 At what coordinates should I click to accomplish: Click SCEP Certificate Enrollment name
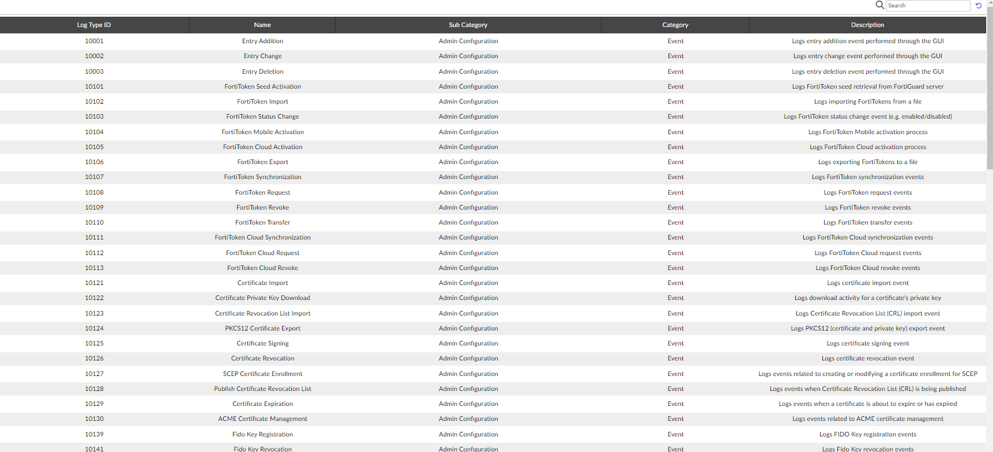pos(262,374)
